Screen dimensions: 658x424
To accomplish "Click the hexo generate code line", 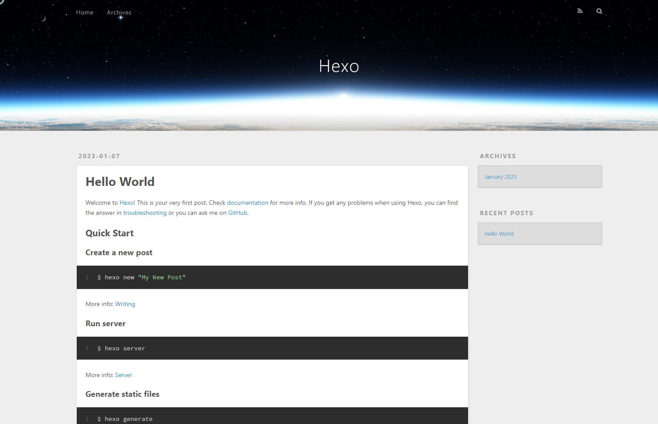I will [x=129, y=419].
